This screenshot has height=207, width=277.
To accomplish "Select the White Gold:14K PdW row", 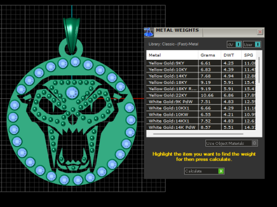I will point(201,127).
